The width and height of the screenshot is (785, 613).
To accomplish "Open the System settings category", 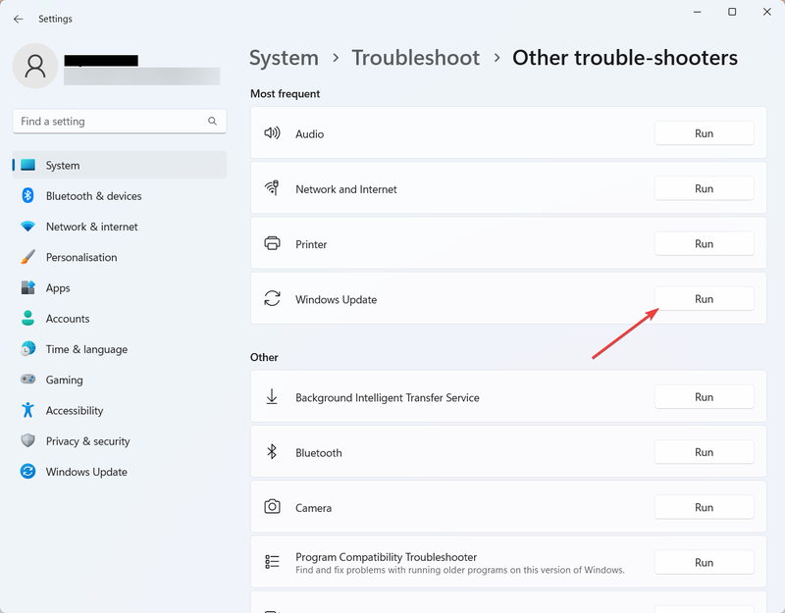I will 120,165.
